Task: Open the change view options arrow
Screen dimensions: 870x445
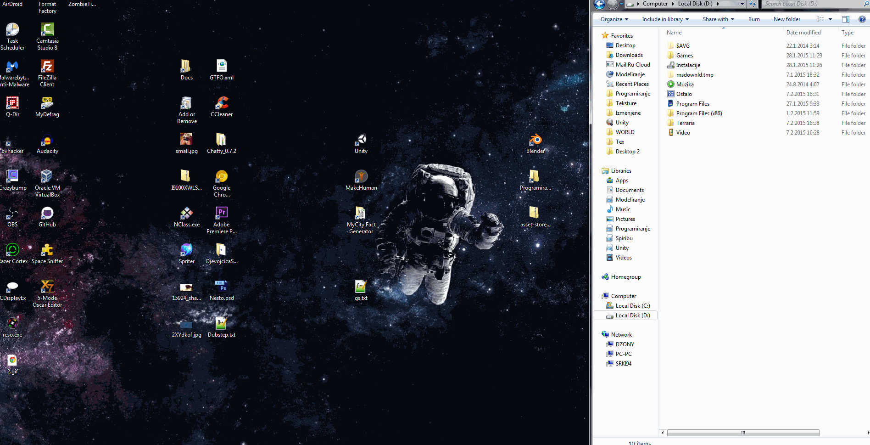Action: tap(830, 19)
